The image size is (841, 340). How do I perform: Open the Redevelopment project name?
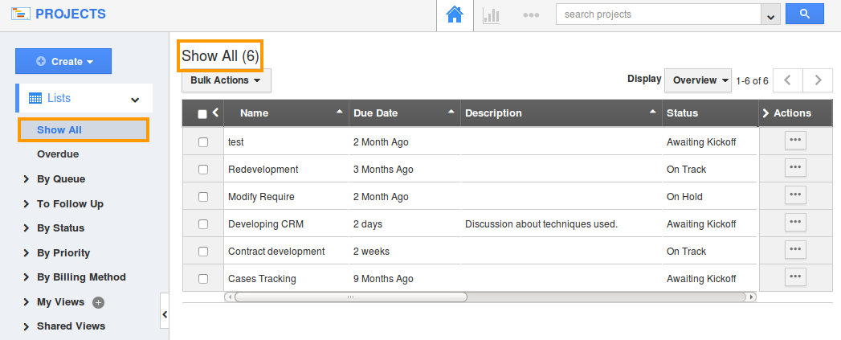click(263, 169)
